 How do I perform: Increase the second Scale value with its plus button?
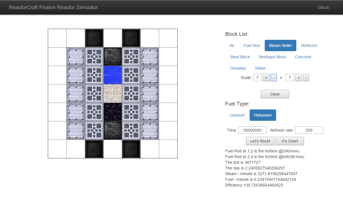click(298, 78)
